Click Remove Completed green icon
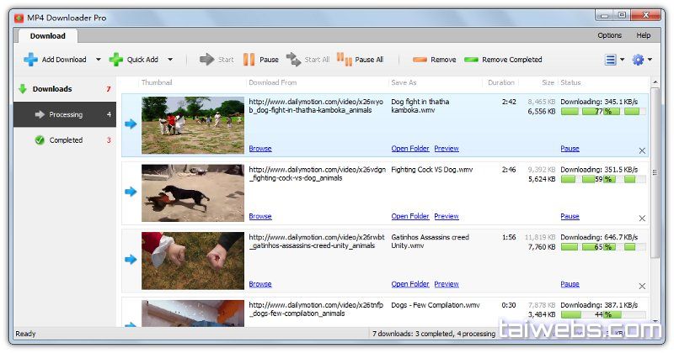Screen dimensions: 674x353 tap(471, 60)
